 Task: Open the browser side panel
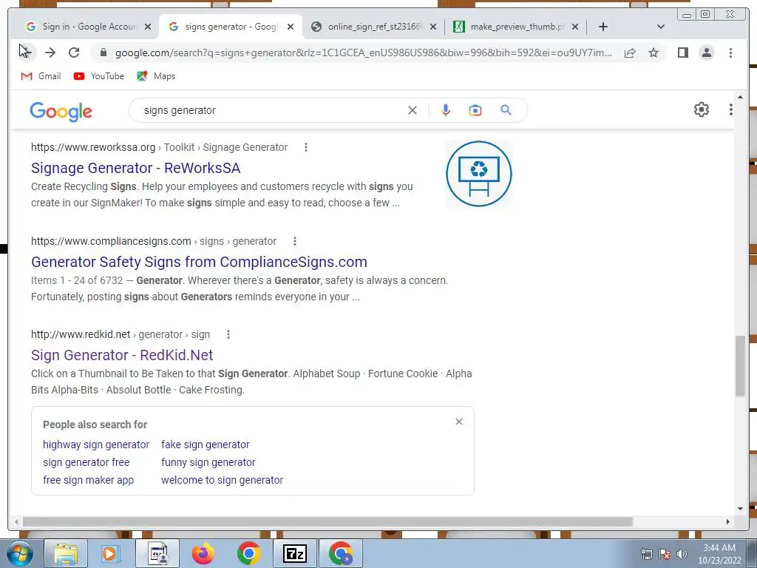[682, 53]
